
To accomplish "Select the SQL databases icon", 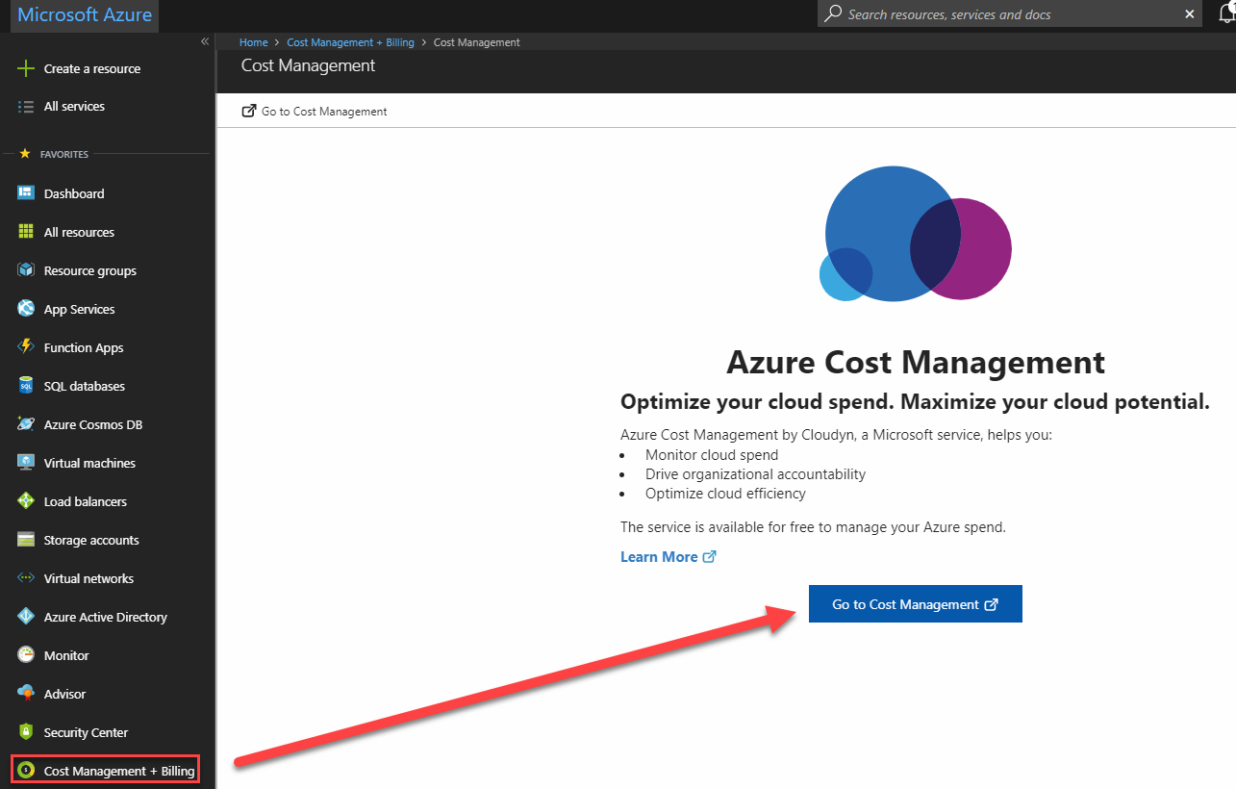I will (x=26, y=386).
